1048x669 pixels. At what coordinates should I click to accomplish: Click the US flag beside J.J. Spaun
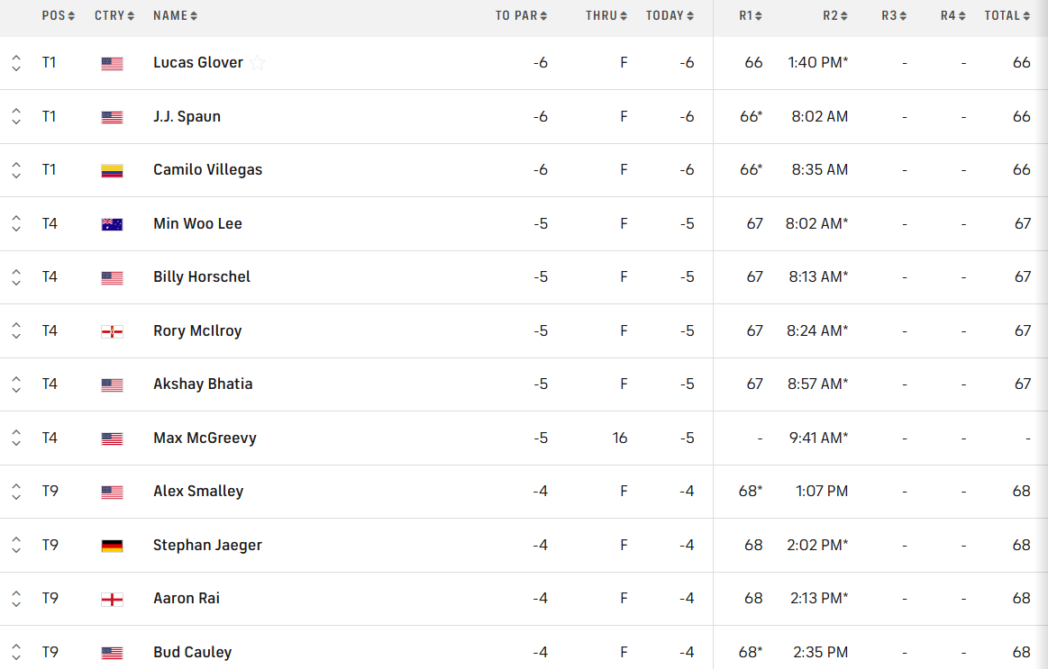(x=112, y=117)
